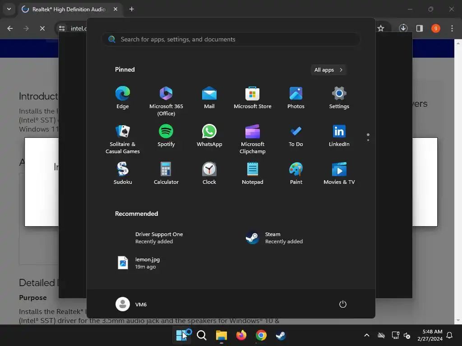Open Steam from the taskbar
Screen dimensions: 462x346
[281, 335]
